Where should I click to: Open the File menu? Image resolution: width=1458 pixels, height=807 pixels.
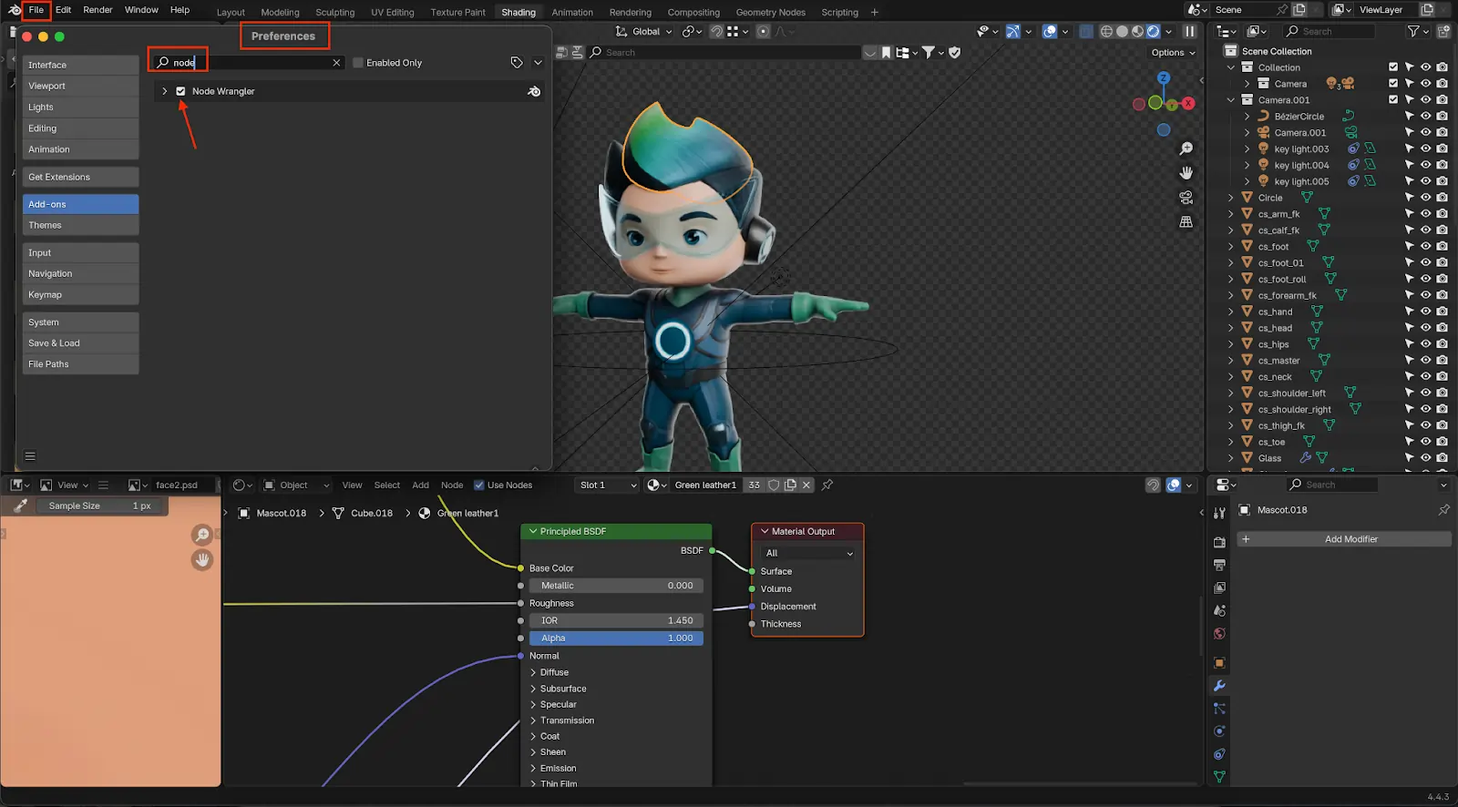[x=36, y=10]
